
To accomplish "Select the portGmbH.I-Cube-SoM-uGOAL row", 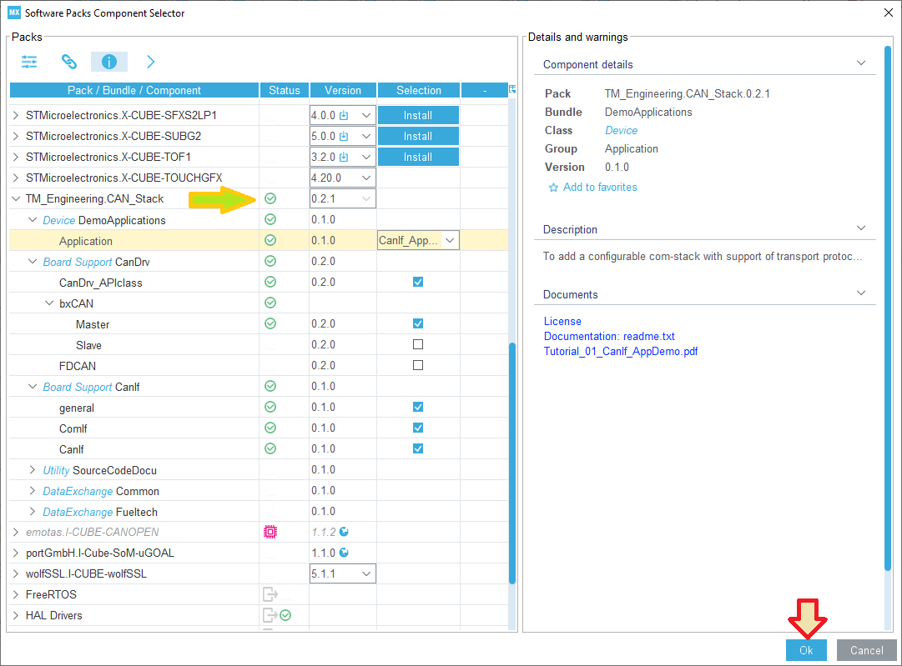I will pos(259,553).
